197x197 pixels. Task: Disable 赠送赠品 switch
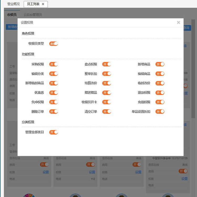pyautogui.click(x=107, y=93)
